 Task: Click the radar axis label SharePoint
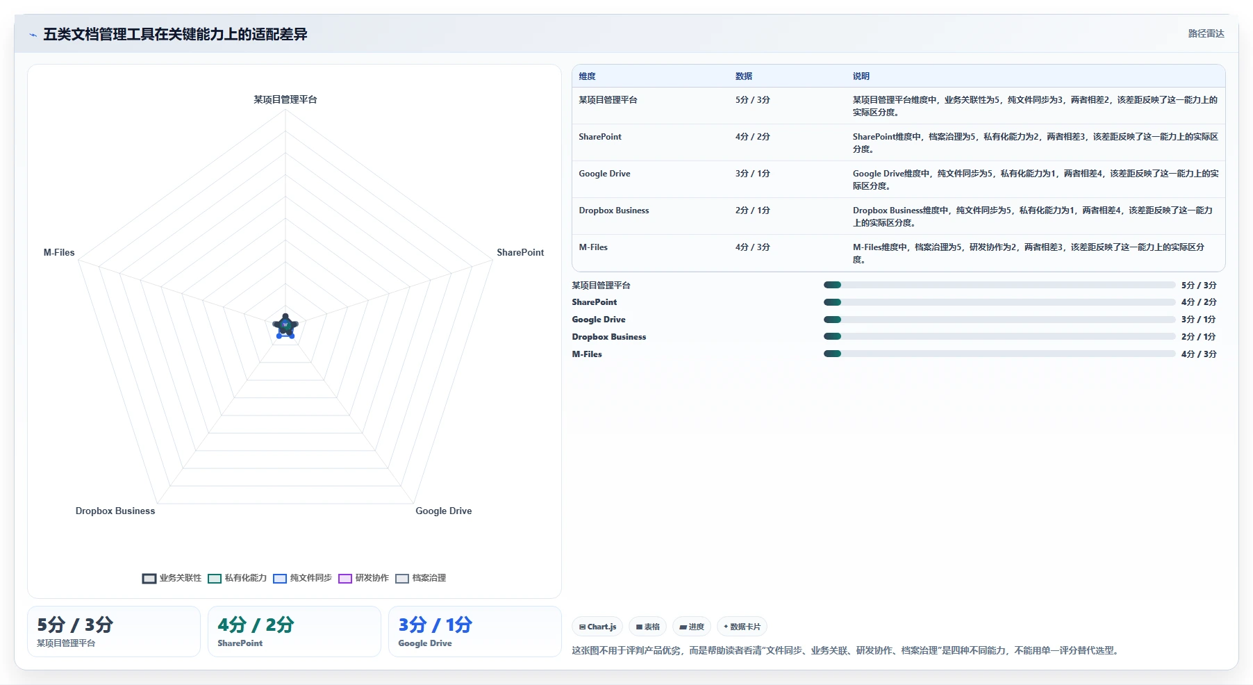[520, 252]
